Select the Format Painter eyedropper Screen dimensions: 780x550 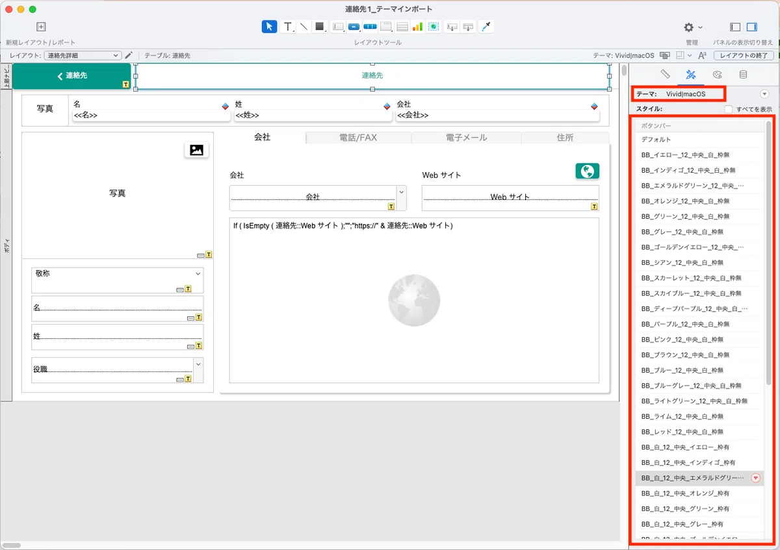(x=486, y=27)
